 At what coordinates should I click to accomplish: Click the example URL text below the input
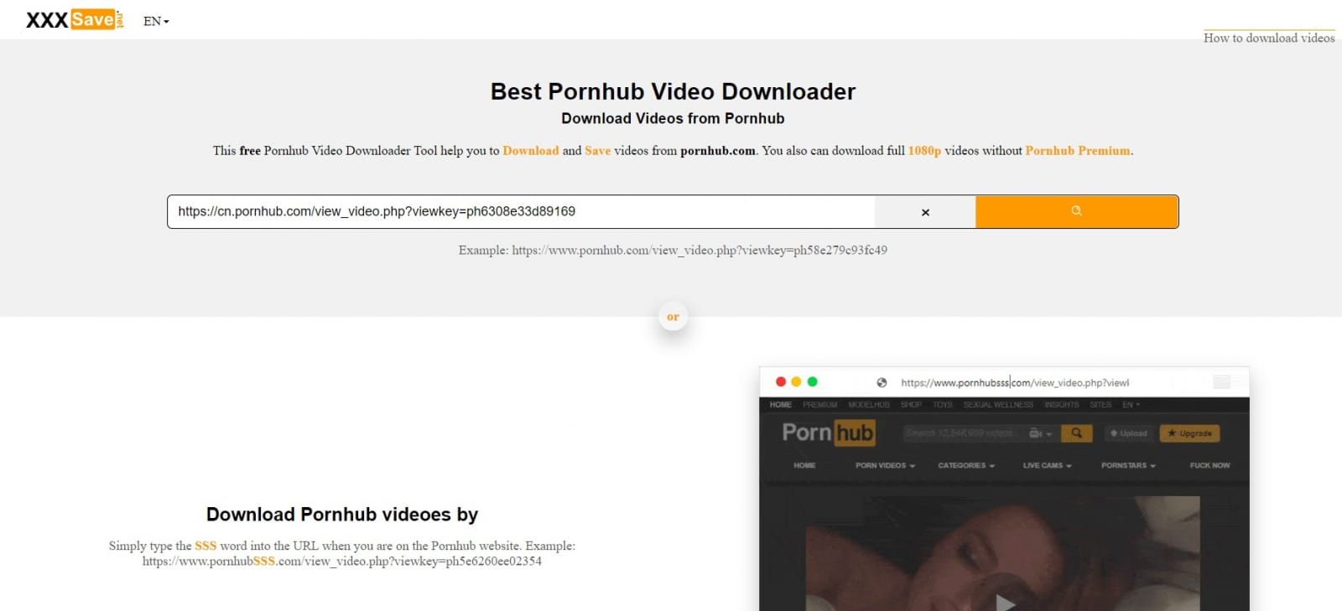(673, 250)
